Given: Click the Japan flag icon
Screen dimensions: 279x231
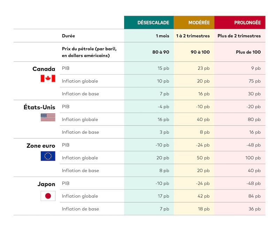Looking at the screenshot, I should 48,196.
